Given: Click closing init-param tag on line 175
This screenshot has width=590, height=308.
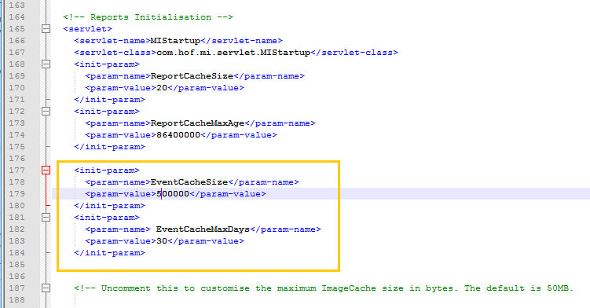Looking at the screenshot, I should click(x=109, y=146).
